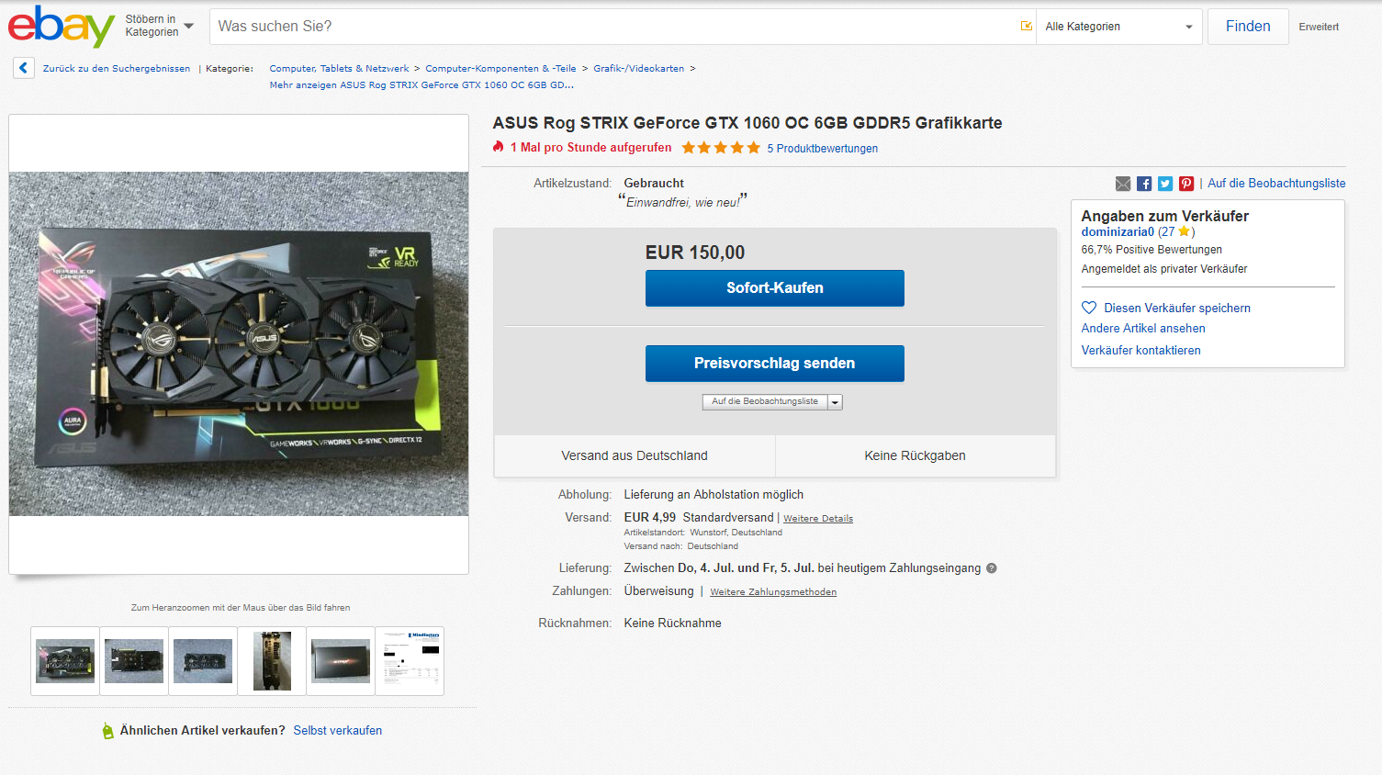Screen dimensions: 1382x775
Task: Click the eBay logo
Action: (62, 27)
